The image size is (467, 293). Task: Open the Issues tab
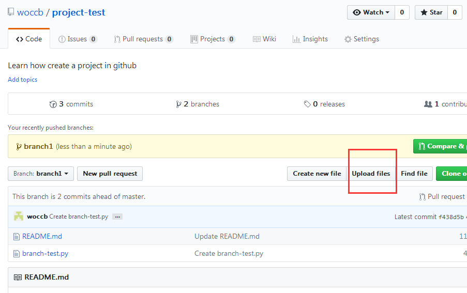click(x=78, y=39)
